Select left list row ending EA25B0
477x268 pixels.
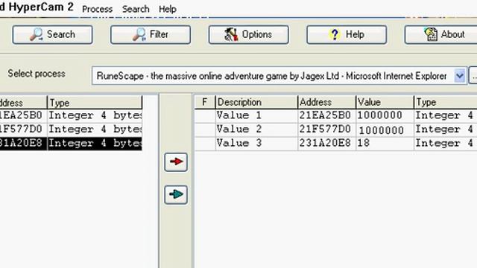pyautogui.click(x=71, y=116)
